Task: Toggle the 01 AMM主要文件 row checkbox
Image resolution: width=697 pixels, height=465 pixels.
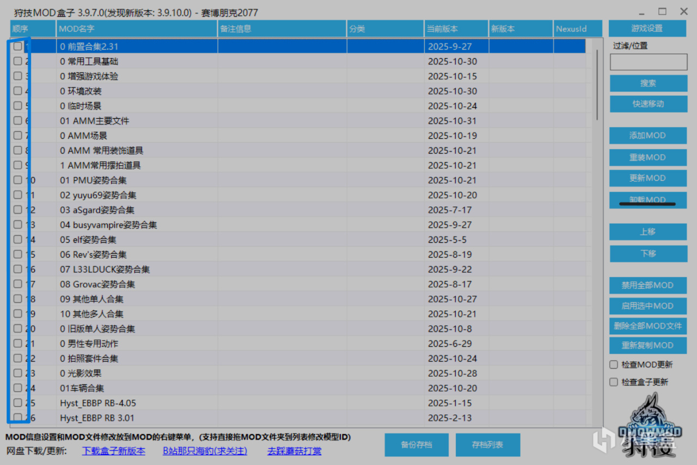Action: [18, 120]
